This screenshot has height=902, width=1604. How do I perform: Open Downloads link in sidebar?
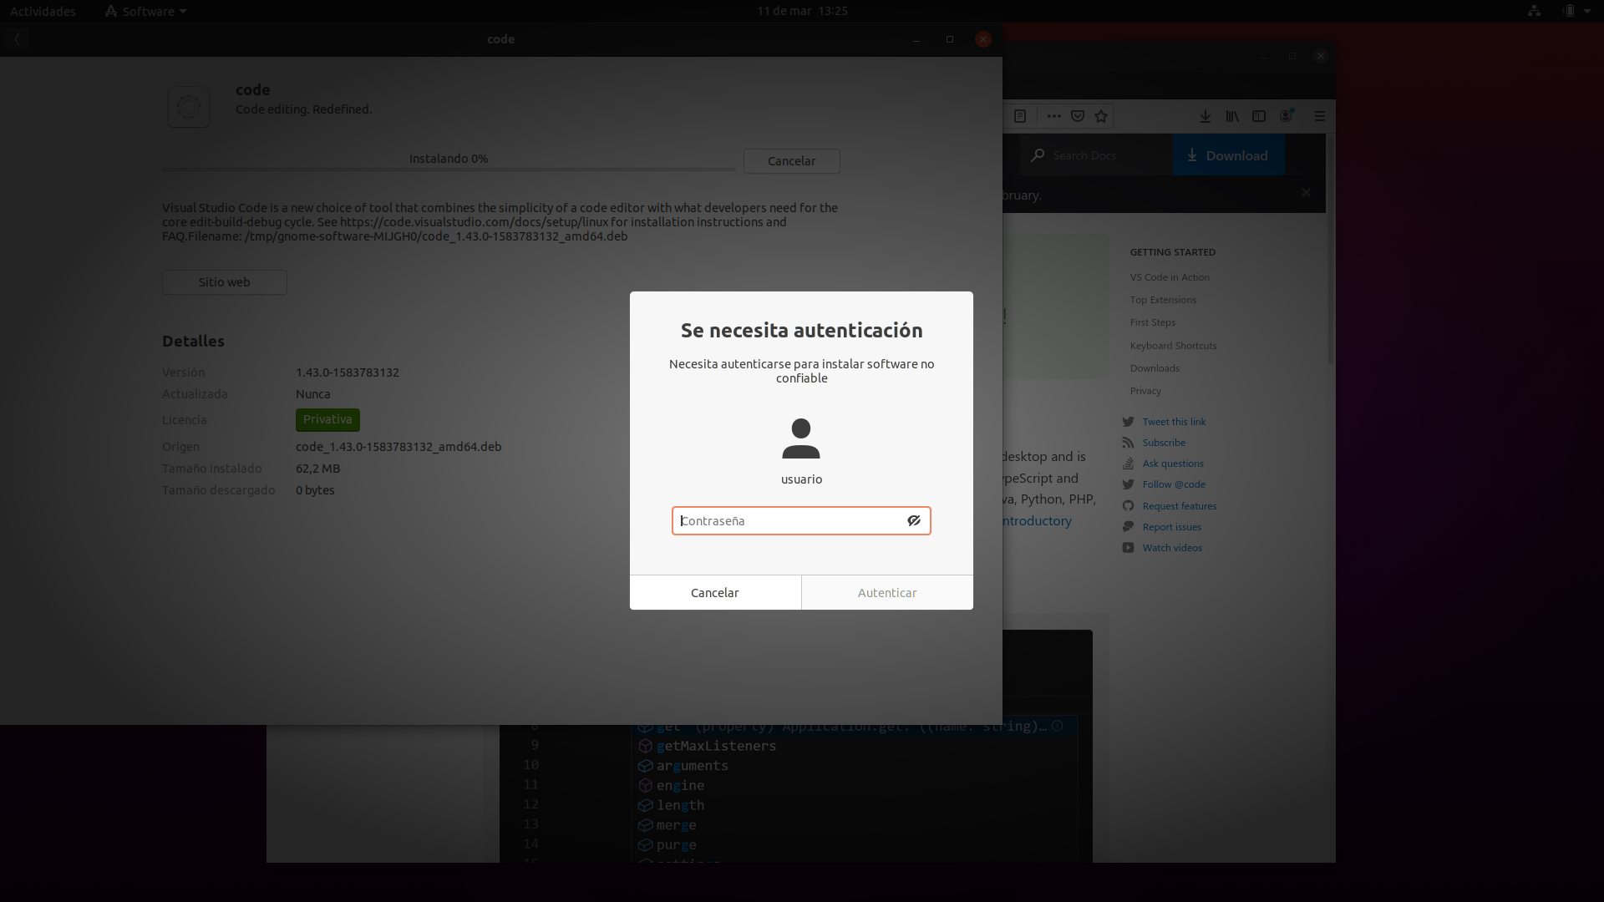[1155, 368]
